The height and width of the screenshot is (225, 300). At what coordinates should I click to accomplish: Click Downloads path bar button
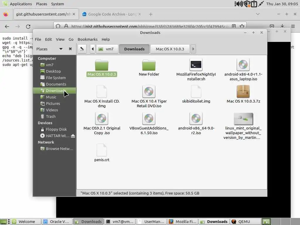[134, 49]
